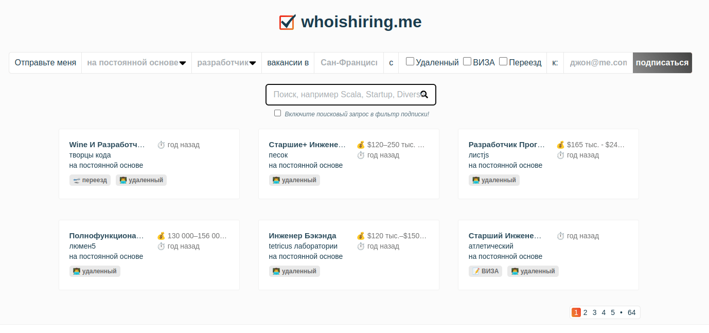709x333 pixels.
Task: Click the magnifier search icon
Action: point(424,94)
